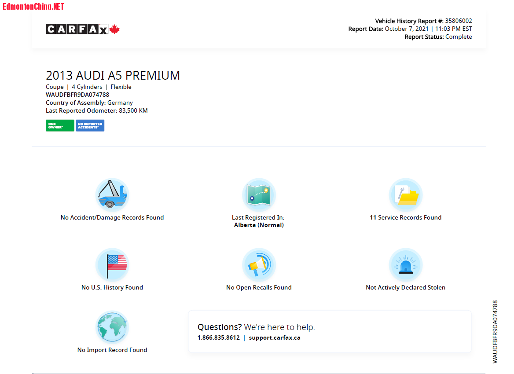Open Not Actively Declared Stolen label
The image size is (514, 374).
405,287
